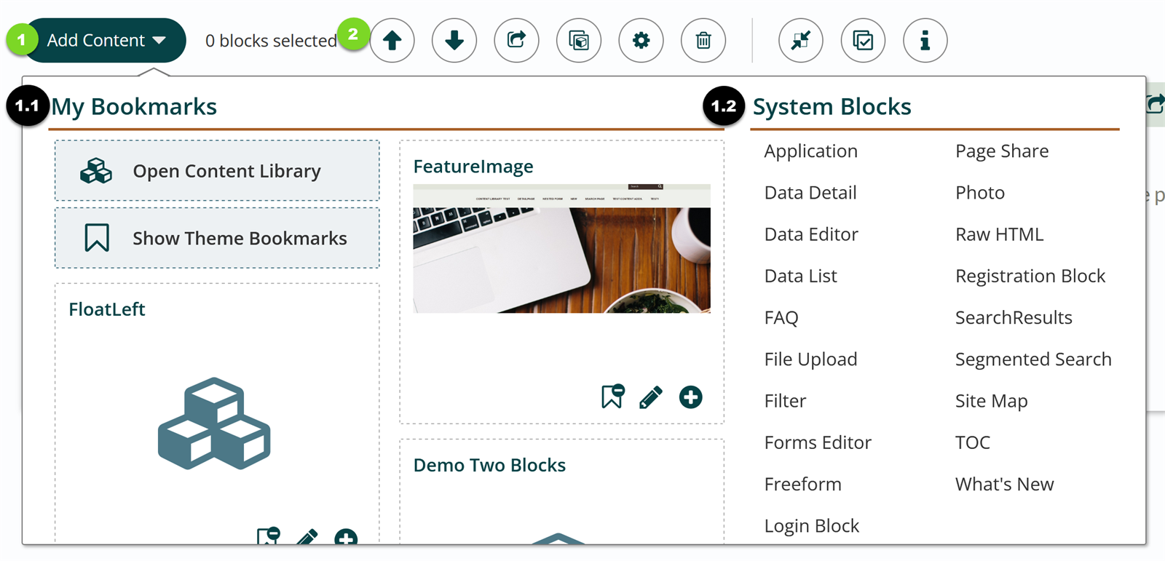Choose Page Share system block
The height and width of the screenshot is (561, 1165).
pos(1002,151)
